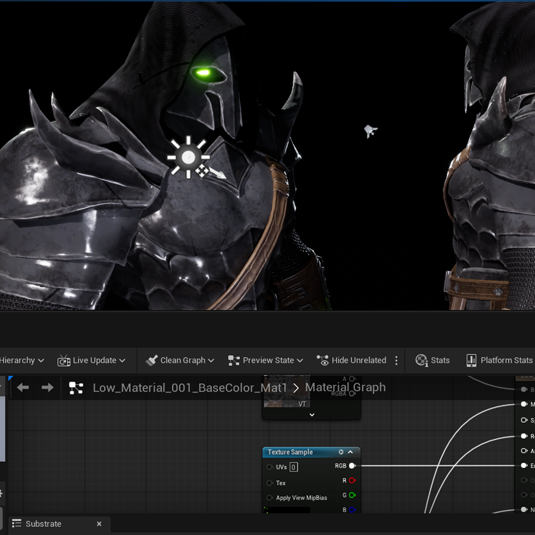The width and height of the screenshot is (535, 535).
Task: Click the material output pin labeled M
Action: click(524, 404)
